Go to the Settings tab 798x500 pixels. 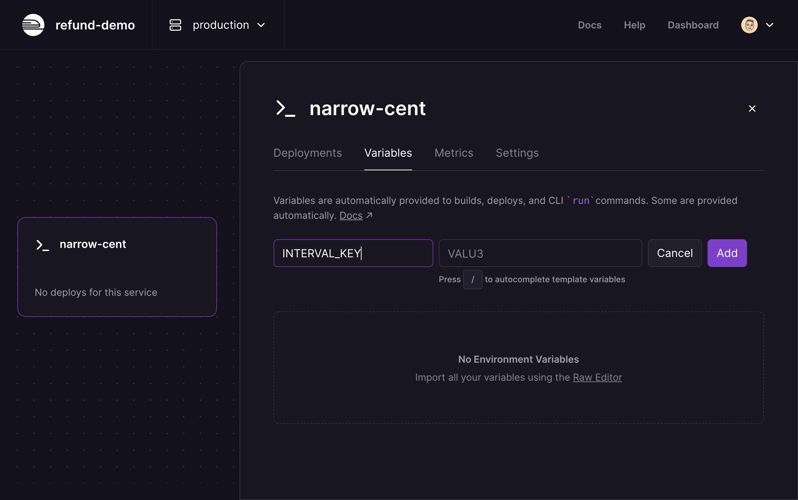pos(517,153)
